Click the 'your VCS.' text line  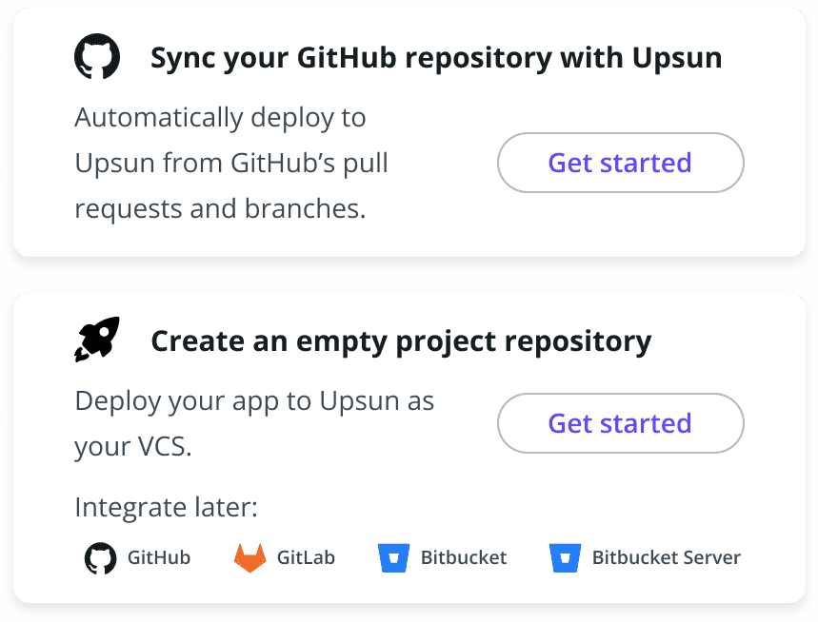click(133, 446)
